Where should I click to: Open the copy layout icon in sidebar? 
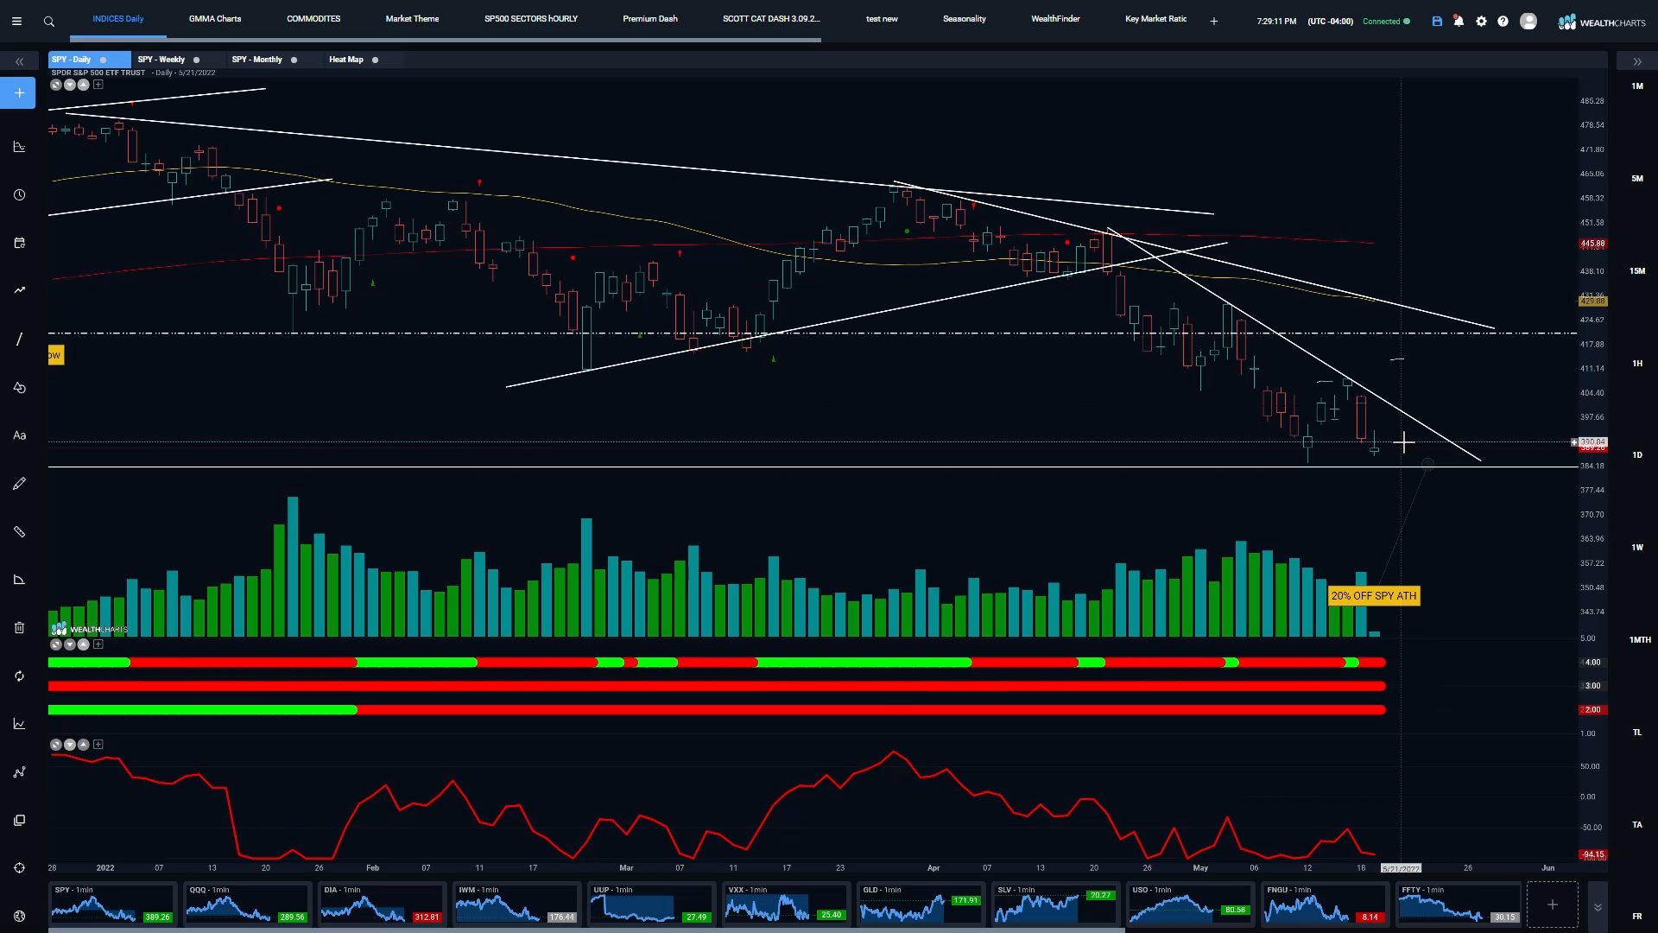(19, 820)
